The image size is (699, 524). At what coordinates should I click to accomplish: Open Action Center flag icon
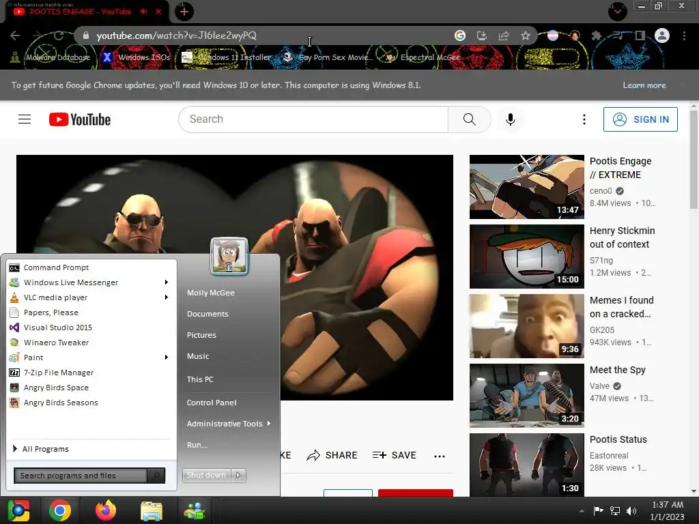click(598, 511)
